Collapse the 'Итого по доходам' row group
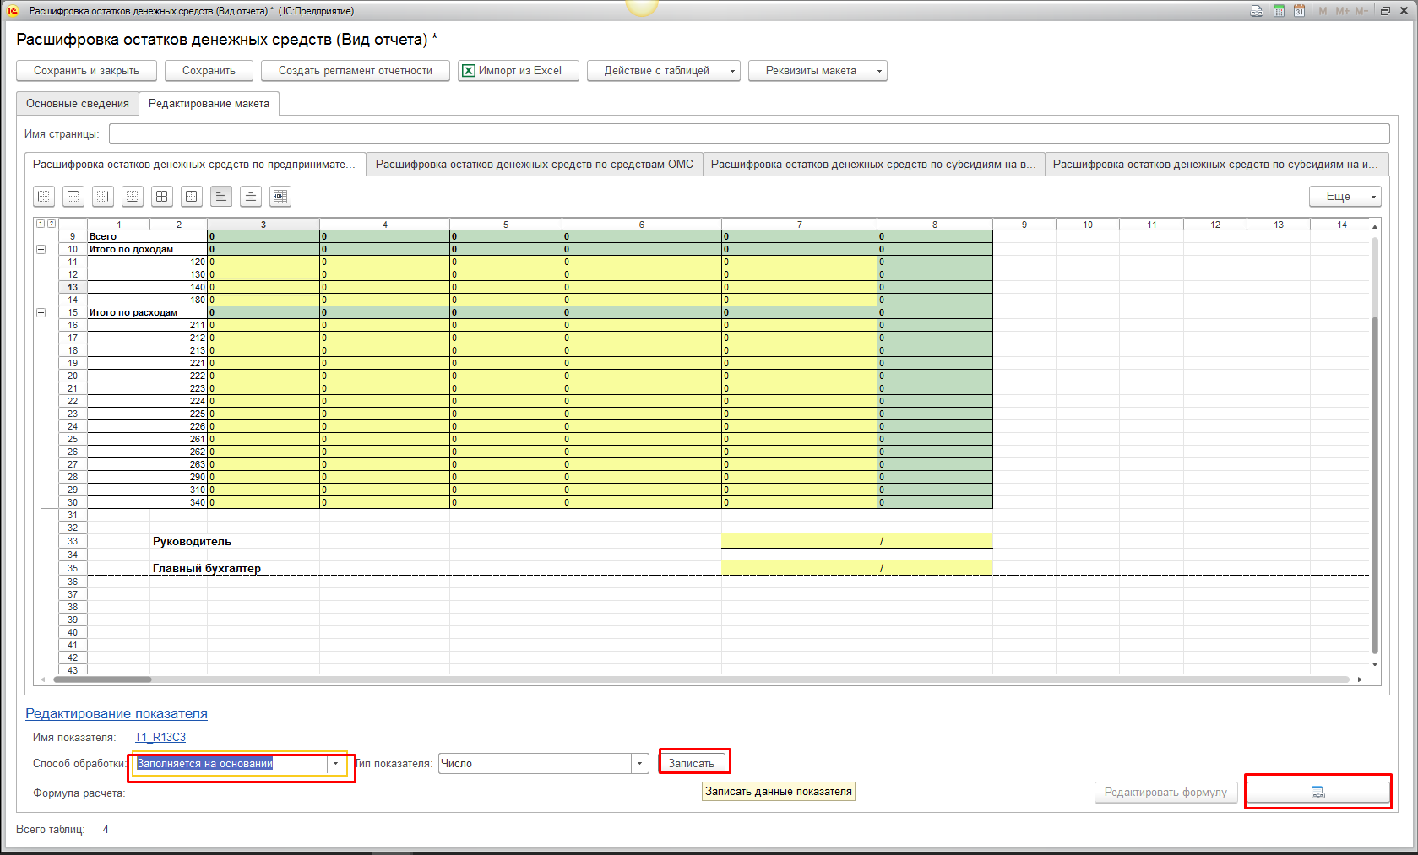The width and height of the screenshot is (1418, 855). [41, 250]
